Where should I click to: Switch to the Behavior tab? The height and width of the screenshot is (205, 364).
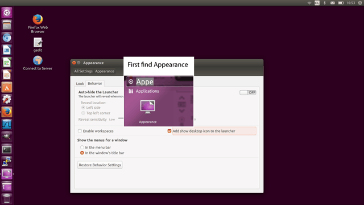coord(95,83)
